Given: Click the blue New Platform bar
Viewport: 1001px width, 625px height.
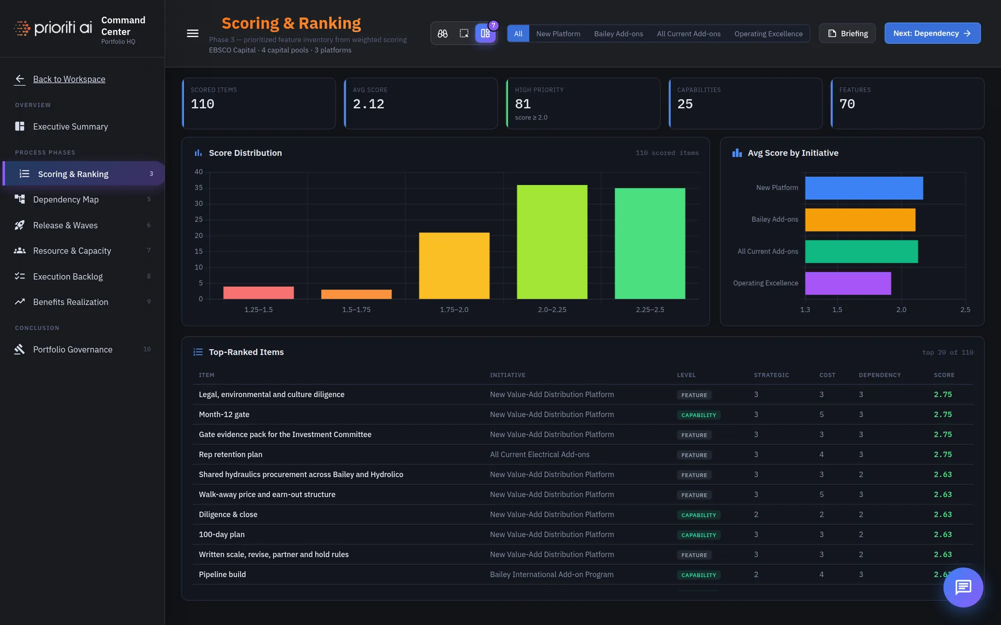Looking at the screenshot, I should [864, 188].
